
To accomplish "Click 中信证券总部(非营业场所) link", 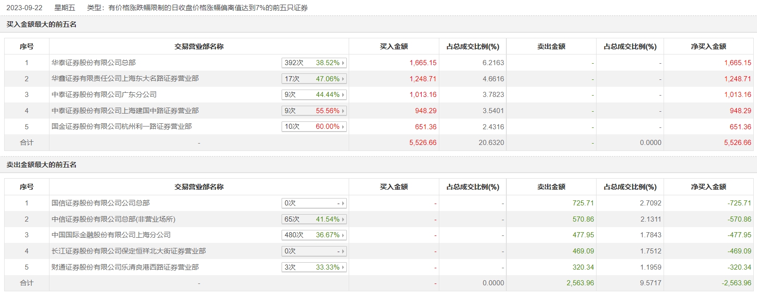I will point(113,219).
